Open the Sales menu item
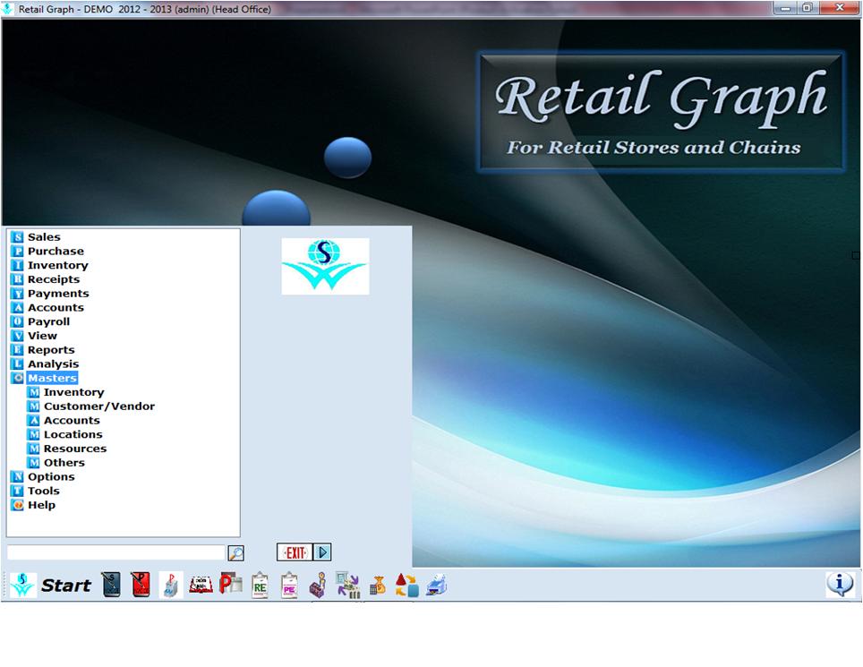This screenshot has width=863, height=667. pos(44,237)
